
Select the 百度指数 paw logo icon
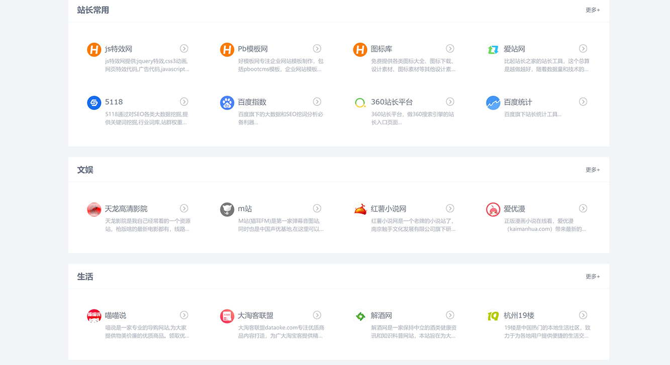pyautogui.click(x=227, y=102)
